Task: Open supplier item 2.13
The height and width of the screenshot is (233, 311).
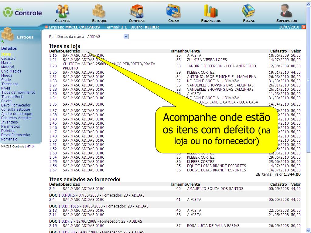Action: 53,211
